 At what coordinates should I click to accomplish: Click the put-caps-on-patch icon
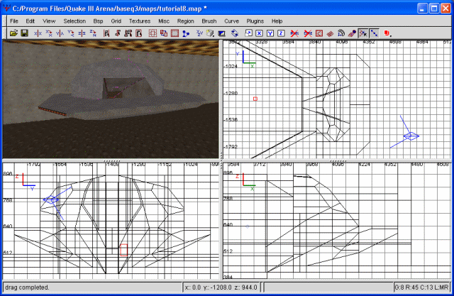click(352, 33)
